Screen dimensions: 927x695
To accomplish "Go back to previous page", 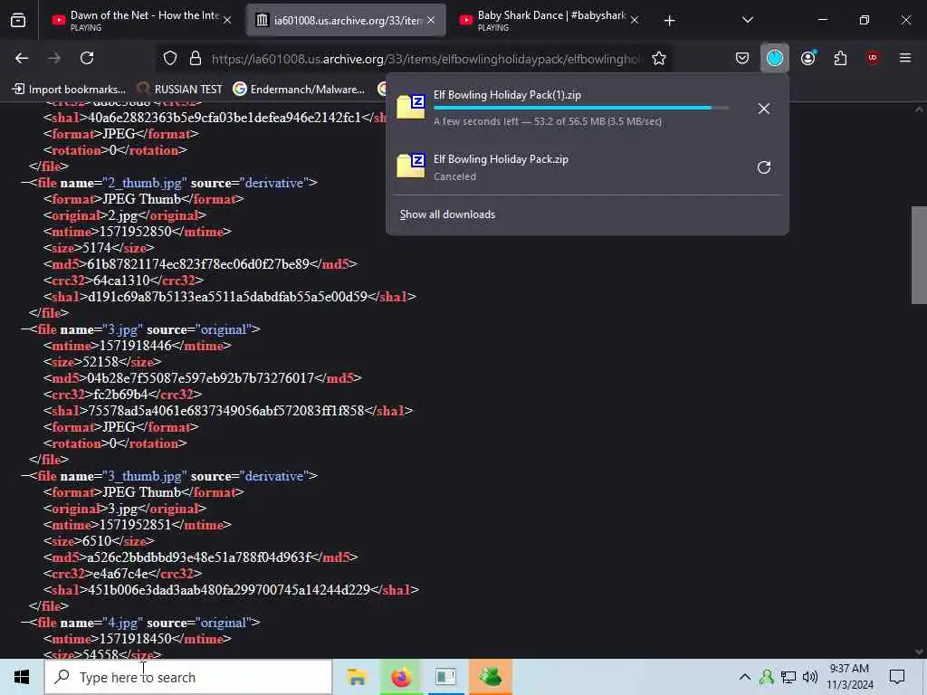I will (x=22, y=58).
